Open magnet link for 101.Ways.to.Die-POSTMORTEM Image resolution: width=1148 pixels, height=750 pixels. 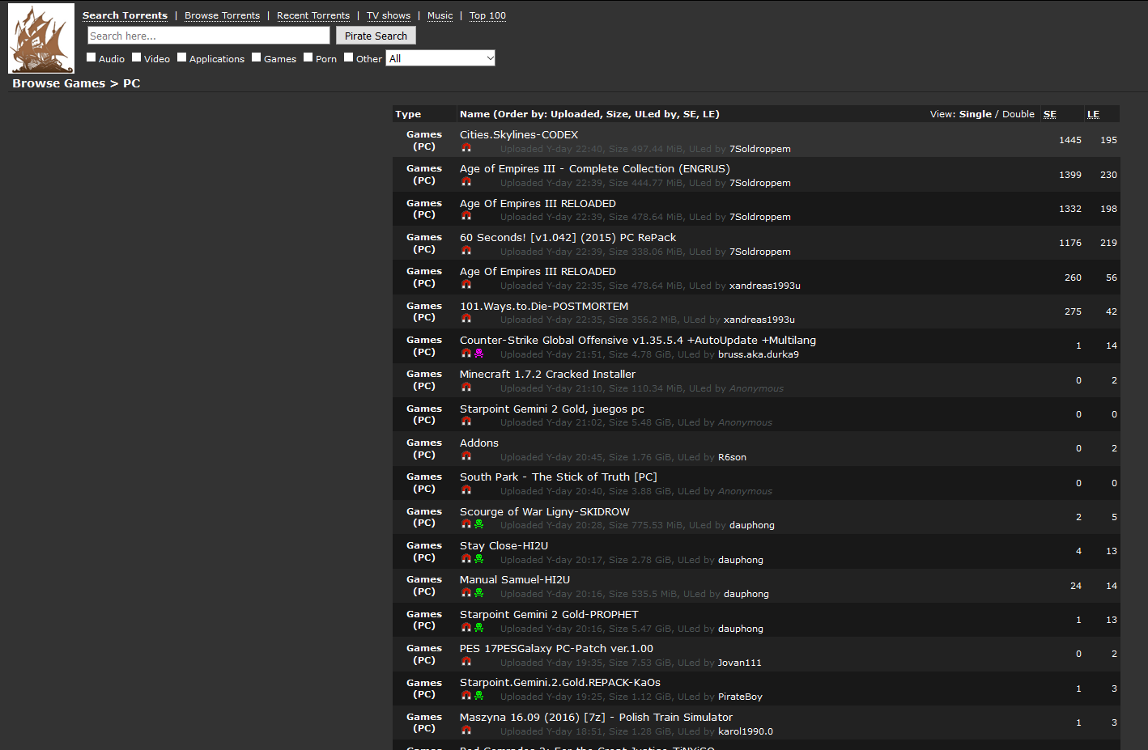click(x=466, y=319)
